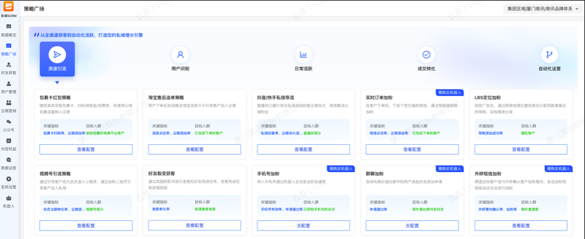Click the 包裹卡红包策略 card title
The height and width of the screenshot is (239, 585).
(x=55, y=97)
